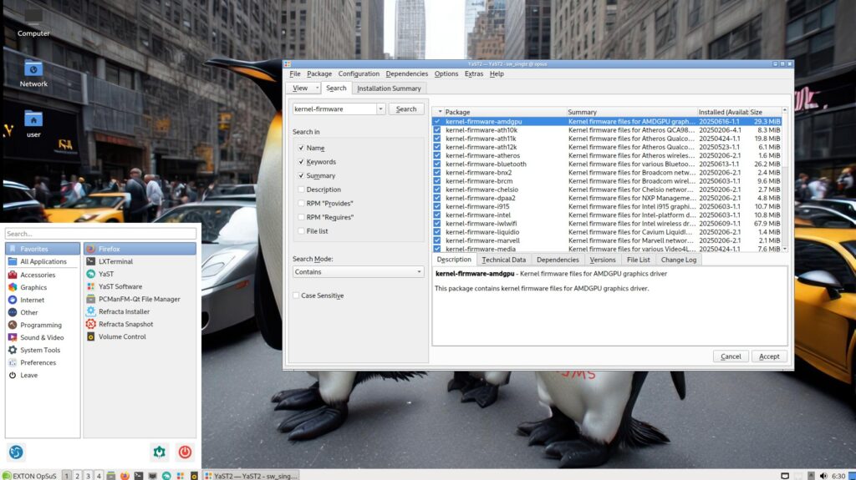Open the Computer desktop icon
Screen dimensions: 856x480
(x=33, y=22)
